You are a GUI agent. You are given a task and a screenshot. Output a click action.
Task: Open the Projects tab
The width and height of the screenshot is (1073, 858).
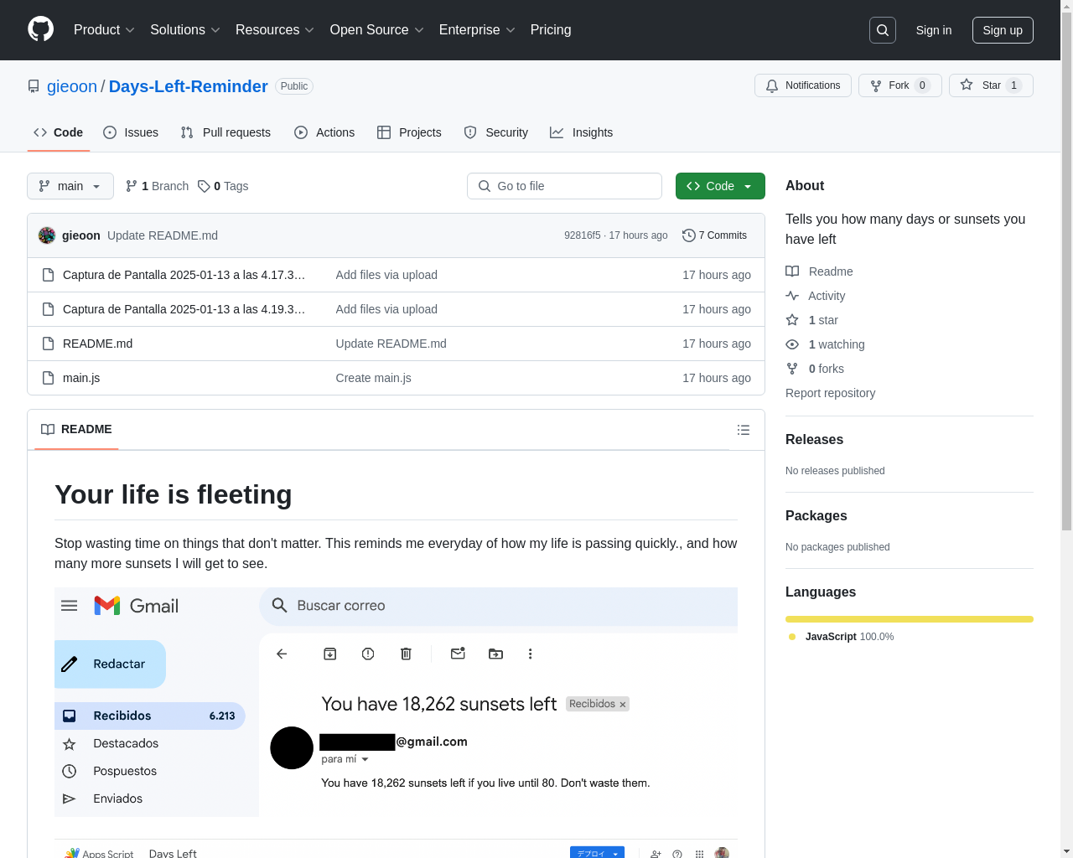coord(409,132)
